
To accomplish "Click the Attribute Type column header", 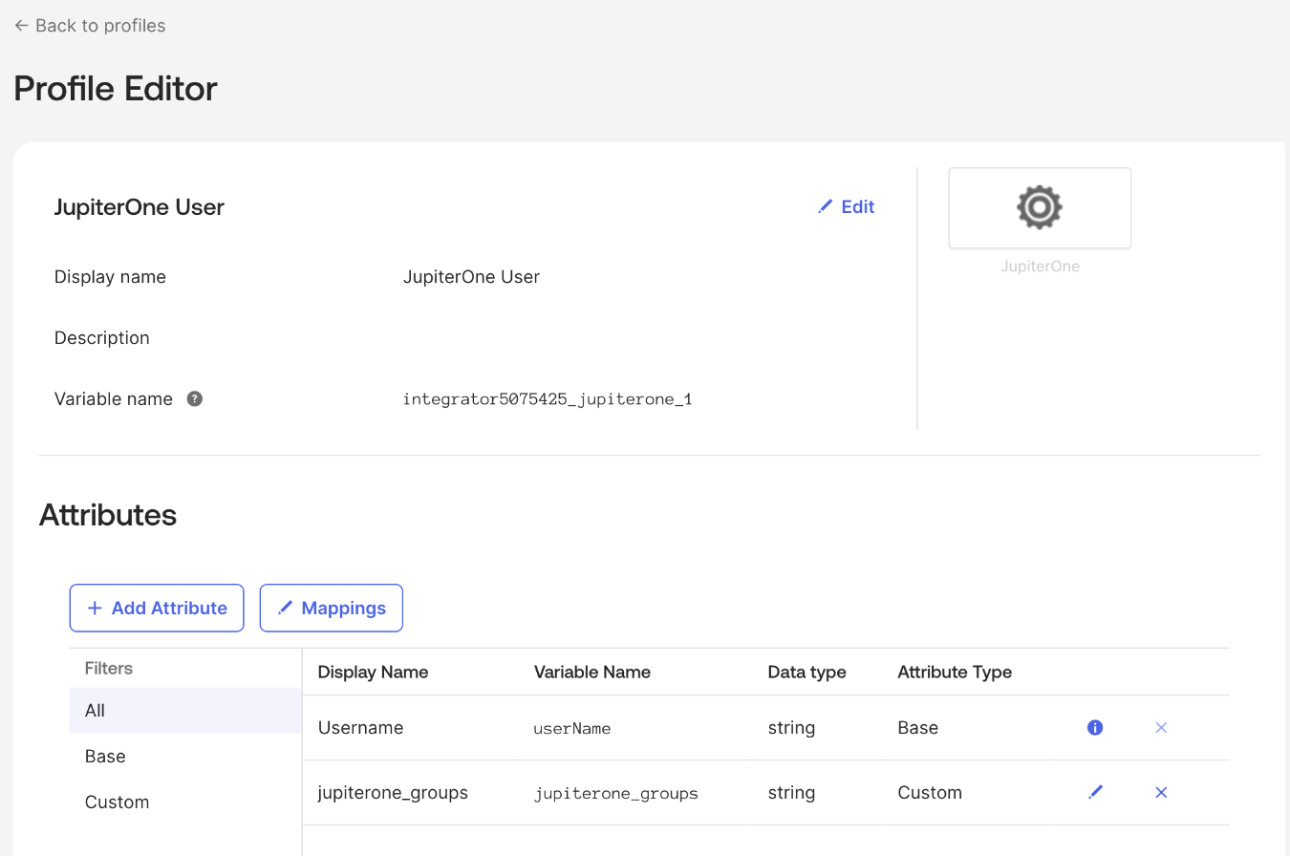I will click(x=955, y=672).
